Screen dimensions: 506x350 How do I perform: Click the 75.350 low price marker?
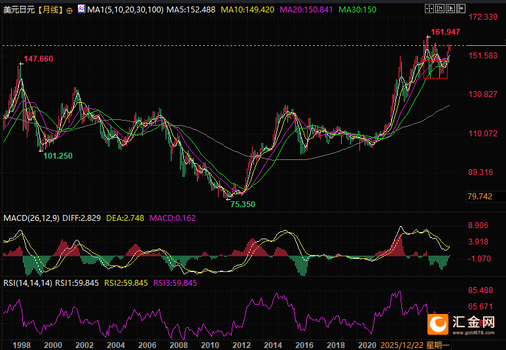[x=243, y=204]
